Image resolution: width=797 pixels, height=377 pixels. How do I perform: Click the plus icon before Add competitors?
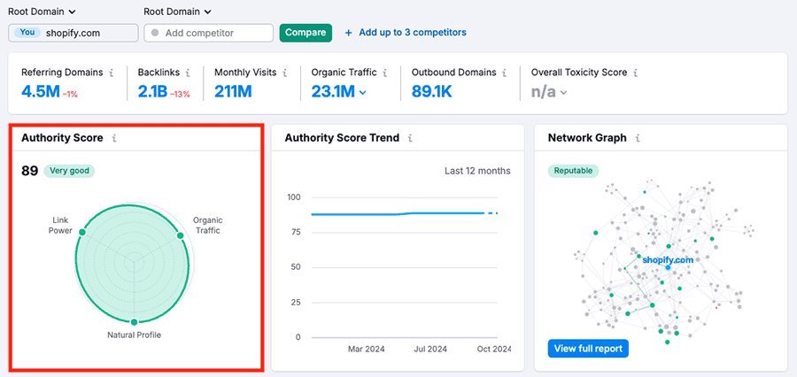coord(348,33)
